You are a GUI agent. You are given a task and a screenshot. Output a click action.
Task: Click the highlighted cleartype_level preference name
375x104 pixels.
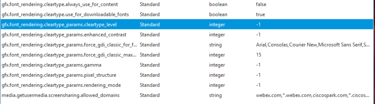pyautogui.click(x=59, y=25)
